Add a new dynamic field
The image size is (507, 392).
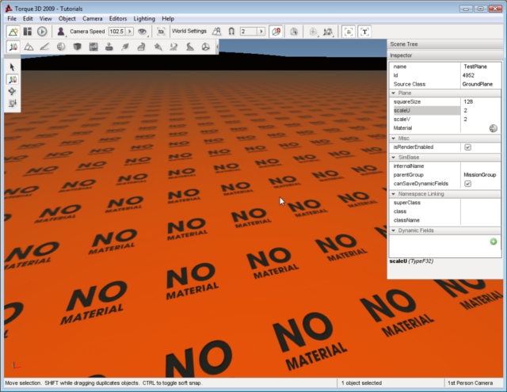[494, 241]
